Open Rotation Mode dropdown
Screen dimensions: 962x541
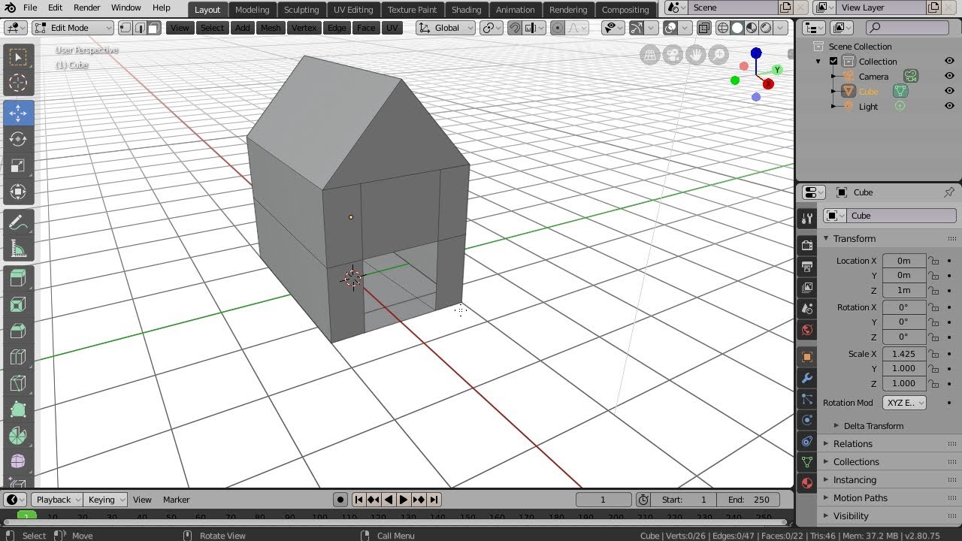[x=904, y=403]
